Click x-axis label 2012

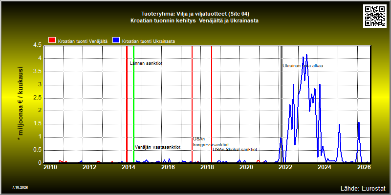click(x=89, y=167)
